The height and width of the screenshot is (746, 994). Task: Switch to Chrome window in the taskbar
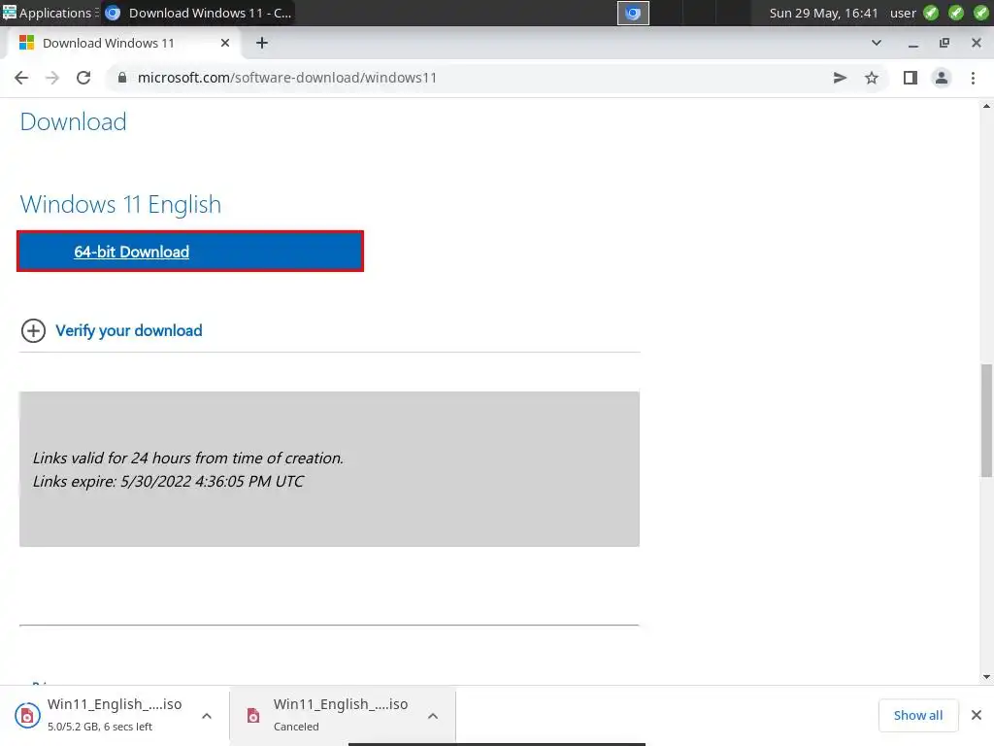(x=198, y=13)
